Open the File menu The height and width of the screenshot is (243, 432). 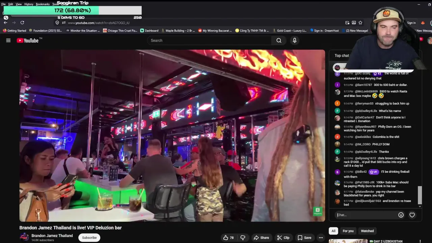tap(3, 4)
